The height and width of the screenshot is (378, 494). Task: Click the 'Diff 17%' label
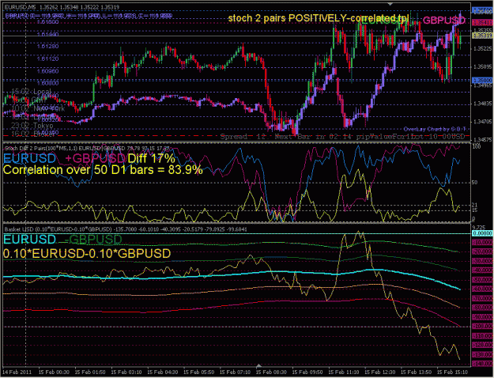pyautogui.click(x=151, y=158)
